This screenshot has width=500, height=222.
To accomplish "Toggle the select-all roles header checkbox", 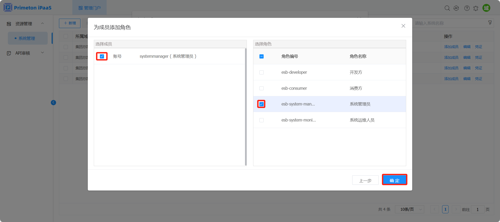I will coord(262,56).
